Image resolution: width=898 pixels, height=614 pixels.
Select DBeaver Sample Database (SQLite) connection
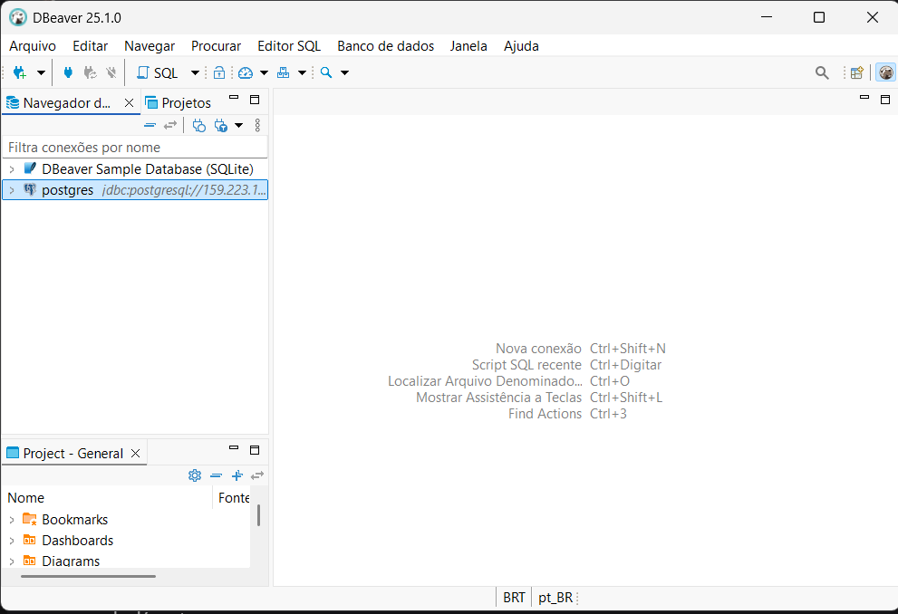click(147, 168)
